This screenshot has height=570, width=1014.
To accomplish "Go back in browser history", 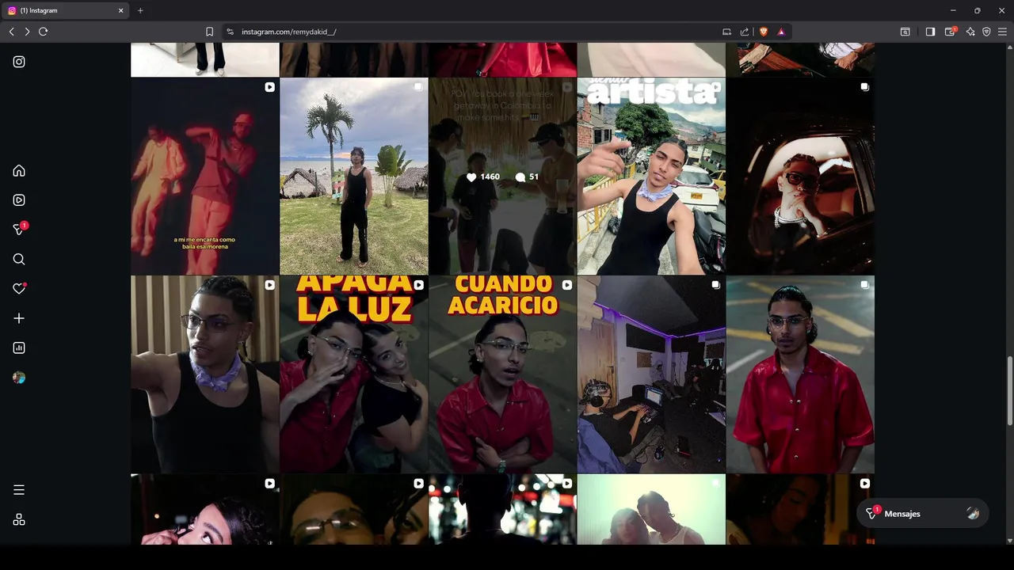I will point(11,32).
